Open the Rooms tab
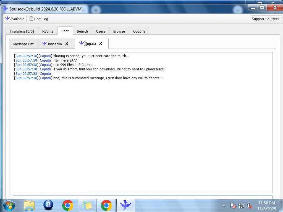This screenshot has height=212, width=283. [48, 31]
